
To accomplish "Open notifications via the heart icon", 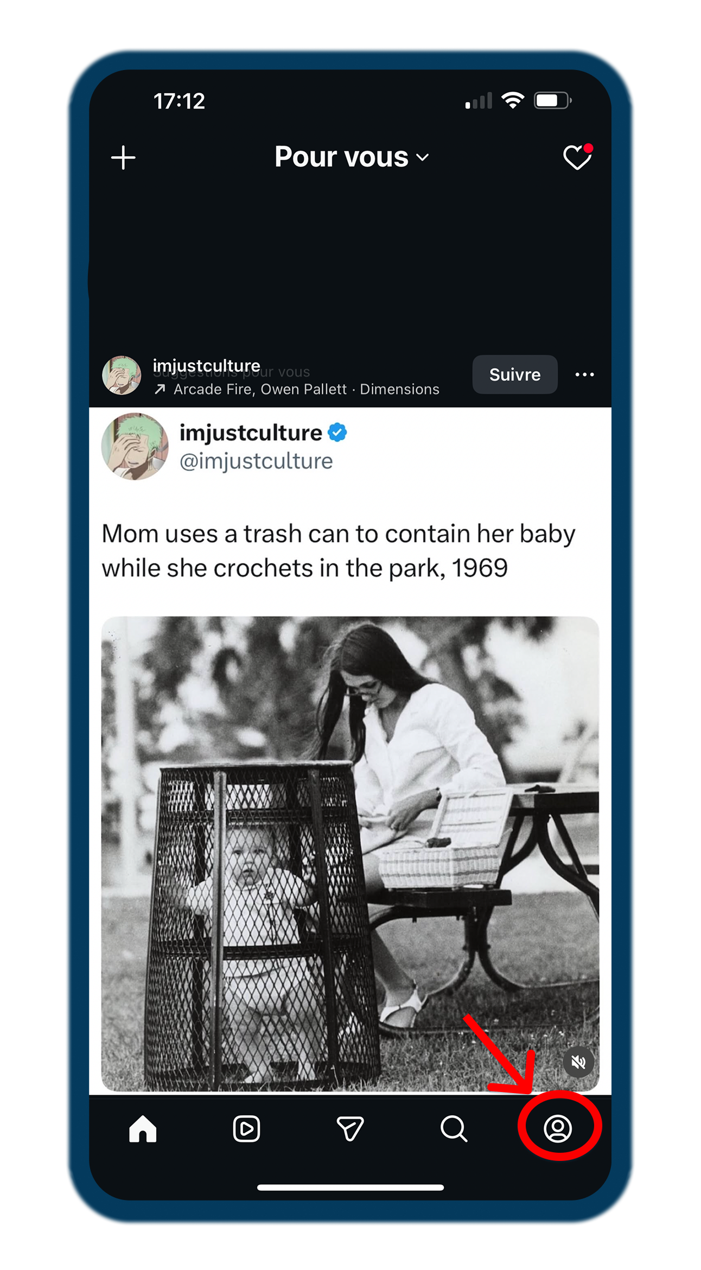I will pos(577,157).
